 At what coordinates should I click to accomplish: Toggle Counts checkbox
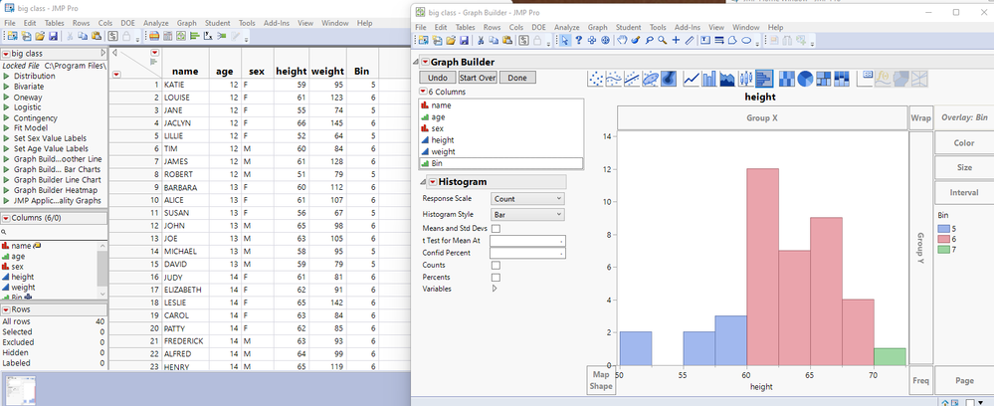[x=496, y=265]
